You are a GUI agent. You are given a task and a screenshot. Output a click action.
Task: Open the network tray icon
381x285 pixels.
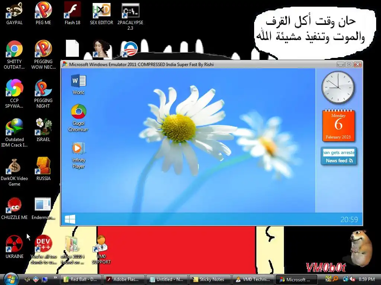point(345,279)
